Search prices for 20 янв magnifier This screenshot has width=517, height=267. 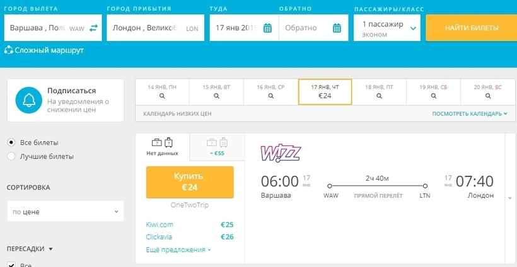489,96
